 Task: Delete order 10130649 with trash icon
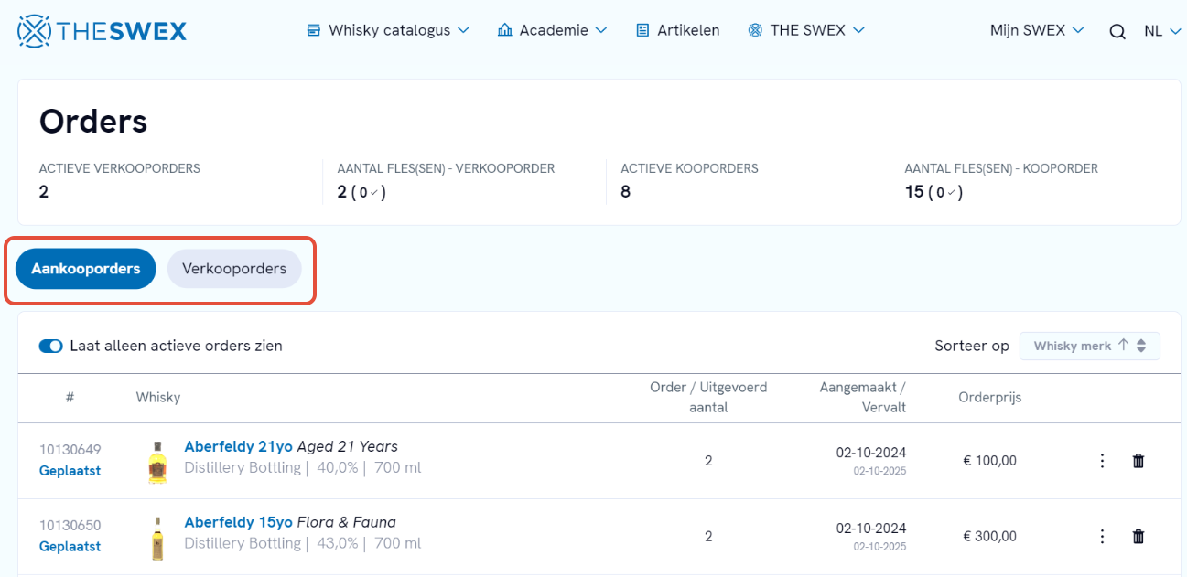[1138, 461]
